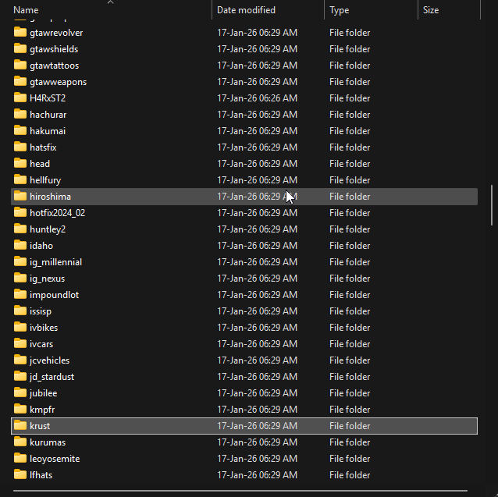Select the huntley2 folder name
The height and width of the screenshot is (497, 498).
click(48, 230)
